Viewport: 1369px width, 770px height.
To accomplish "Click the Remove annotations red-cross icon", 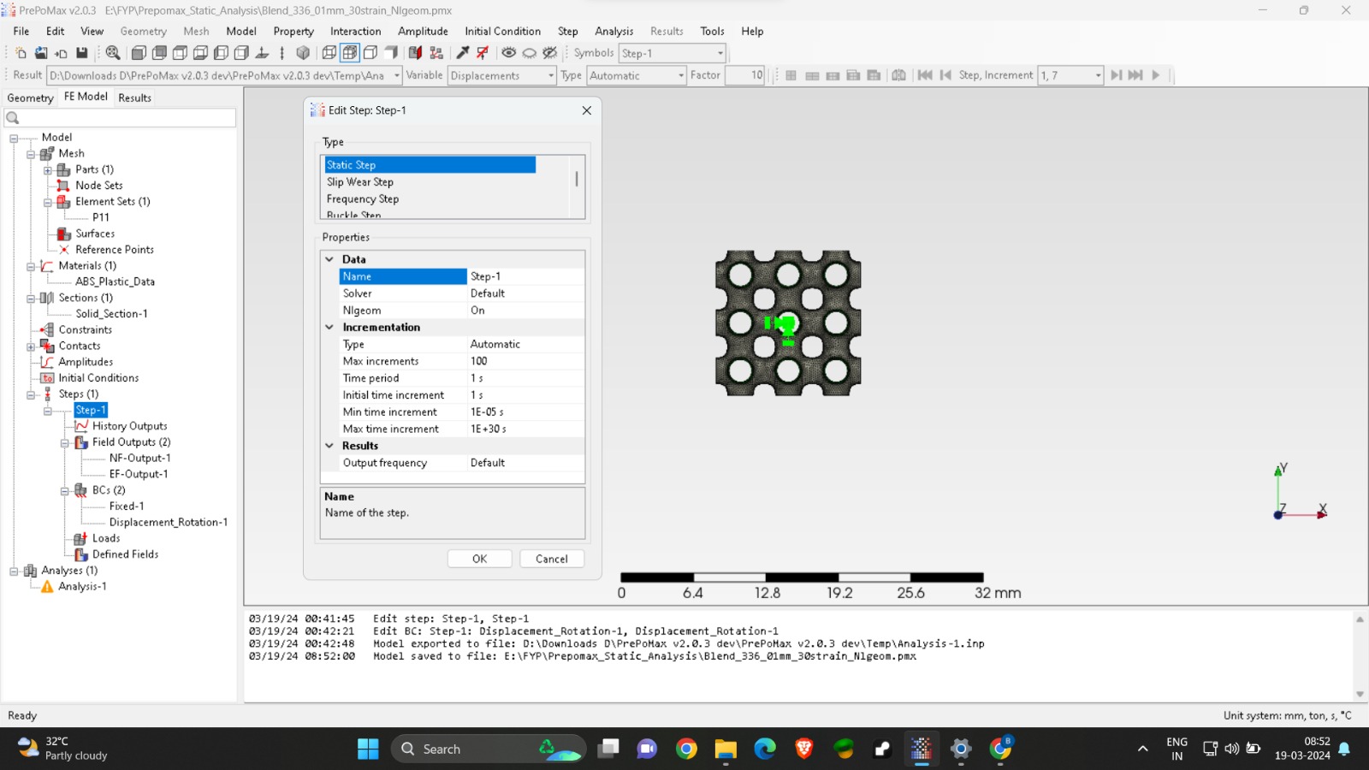I will point(483,53).
